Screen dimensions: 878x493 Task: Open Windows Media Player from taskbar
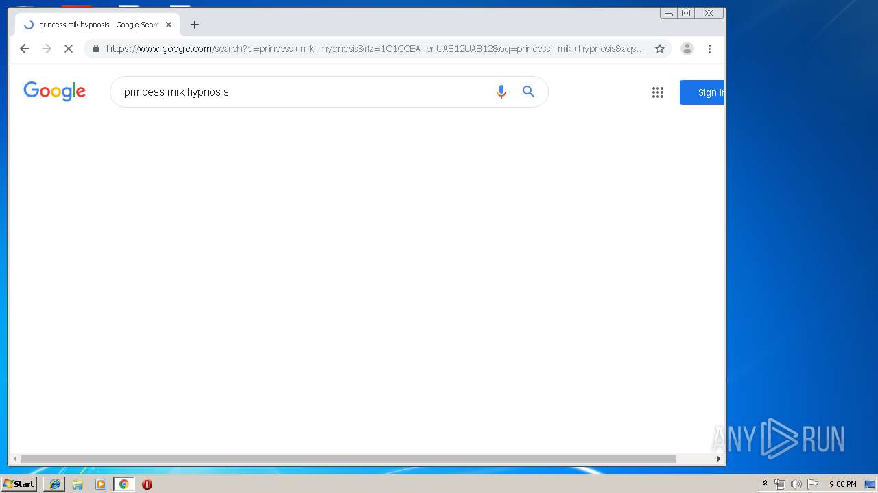101,484
